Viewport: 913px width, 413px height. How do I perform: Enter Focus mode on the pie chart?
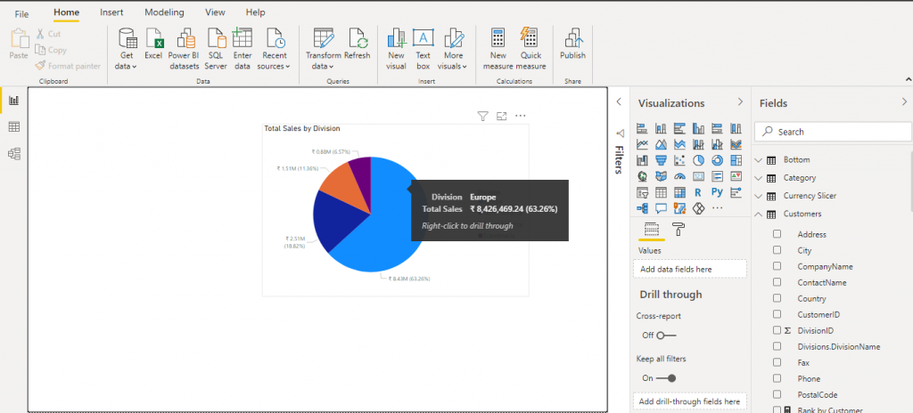(x=501, y=117)
